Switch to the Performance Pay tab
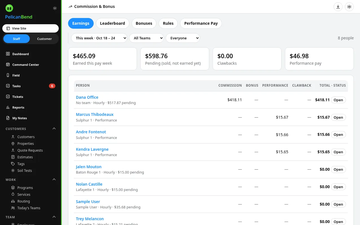The width and height of the screenshot is (360, 225). point(201,23)
